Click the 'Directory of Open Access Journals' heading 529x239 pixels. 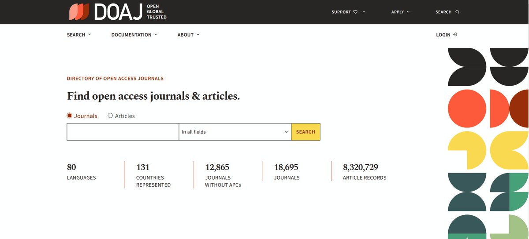pos(115,79)
